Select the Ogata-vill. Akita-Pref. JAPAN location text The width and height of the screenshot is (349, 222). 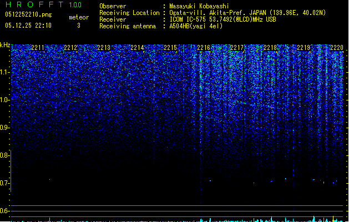tap(247, 13)
